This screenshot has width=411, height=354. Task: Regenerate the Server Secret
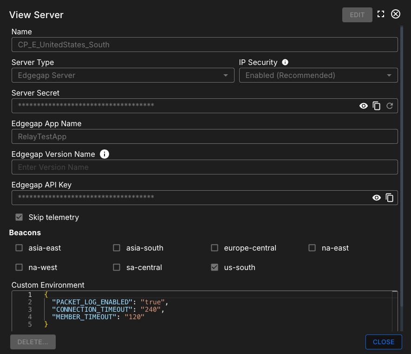coord(390,106)
